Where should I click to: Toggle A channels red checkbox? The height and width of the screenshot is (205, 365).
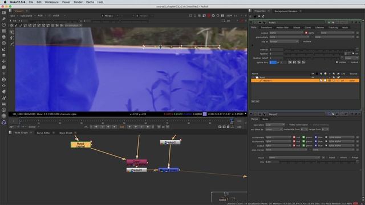pos(294,137)
